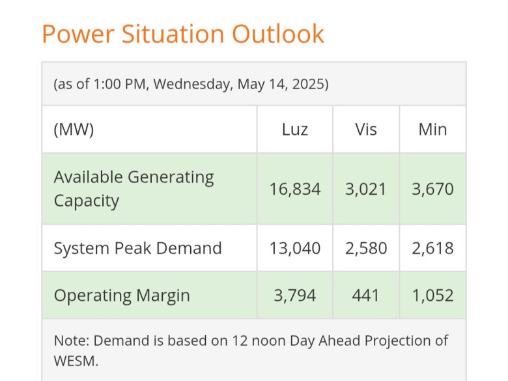508x381 pixels.
Task: Click the System Peak Demand row label
Action: pyautogui.click(x=137, y=248)
